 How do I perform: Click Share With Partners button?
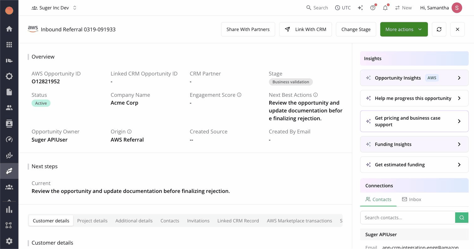(x=248, y=29)
